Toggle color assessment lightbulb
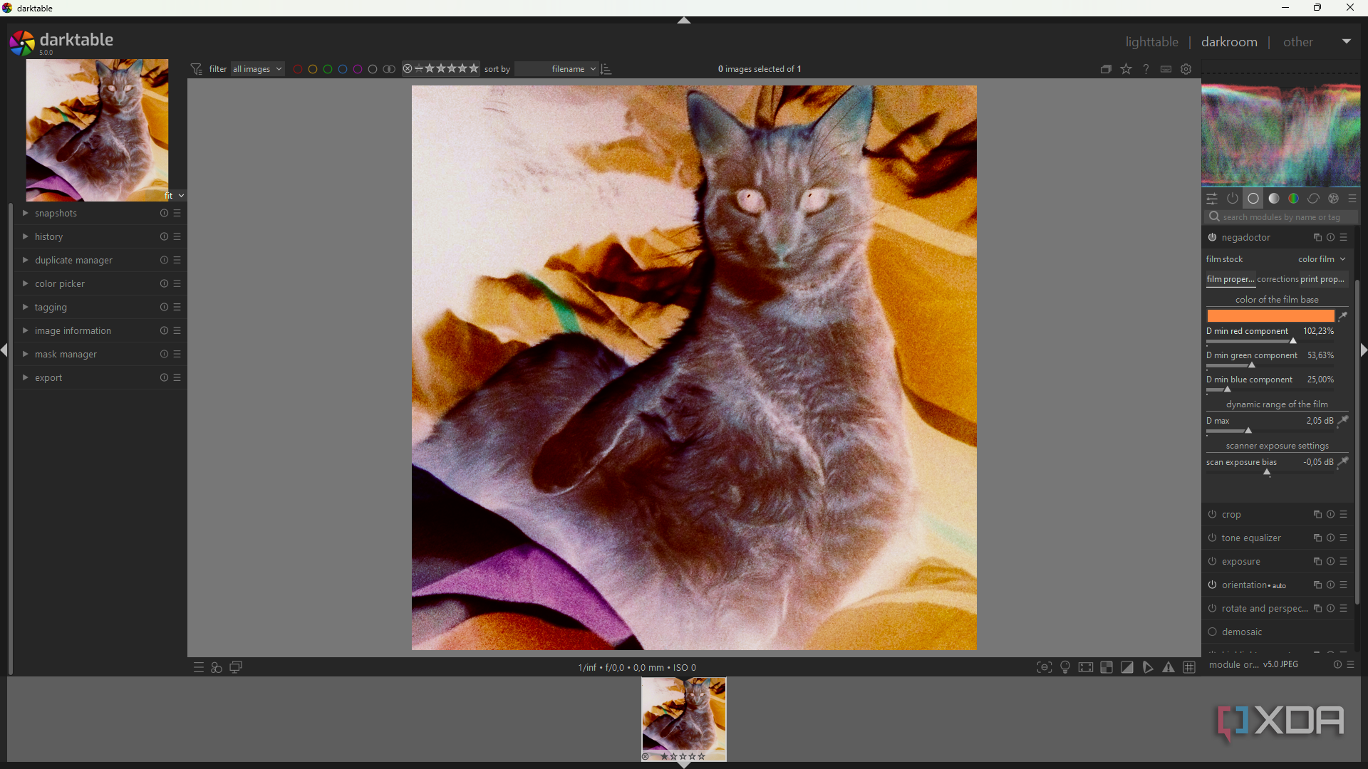This screenshot has width=1368, height=769. (x=1065, y=667)
